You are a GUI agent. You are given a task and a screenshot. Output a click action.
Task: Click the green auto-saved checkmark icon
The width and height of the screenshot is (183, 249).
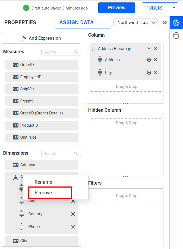(26, 8)
